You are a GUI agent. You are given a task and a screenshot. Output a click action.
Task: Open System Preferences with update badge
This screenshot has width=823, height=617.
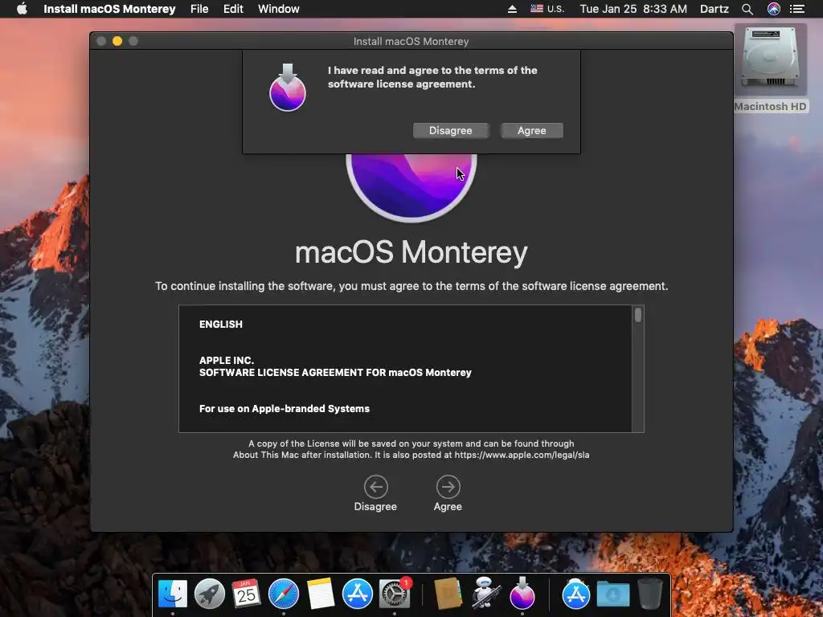[x=395, y=594]
